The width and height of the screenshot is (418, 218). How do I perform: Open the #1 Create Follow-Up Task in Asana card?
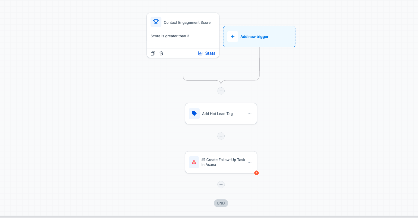(221, 162)
